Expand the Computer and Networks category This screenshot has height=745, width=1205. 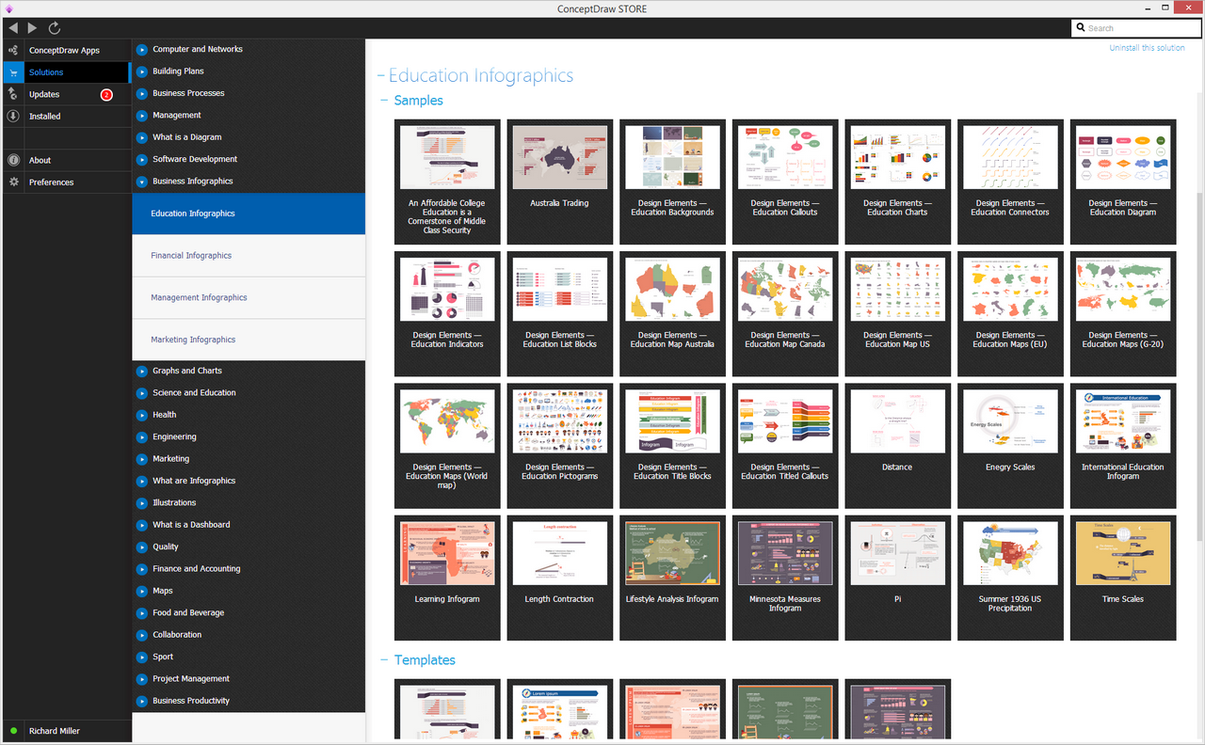coord(141,49)
